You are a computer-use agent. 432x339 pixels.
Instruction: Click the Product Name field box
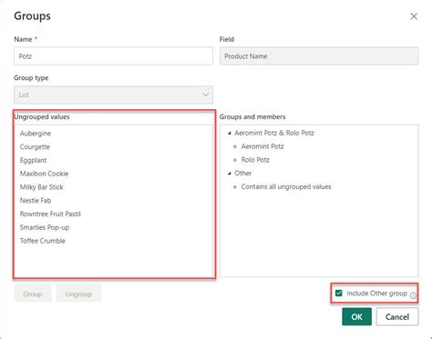319,56
